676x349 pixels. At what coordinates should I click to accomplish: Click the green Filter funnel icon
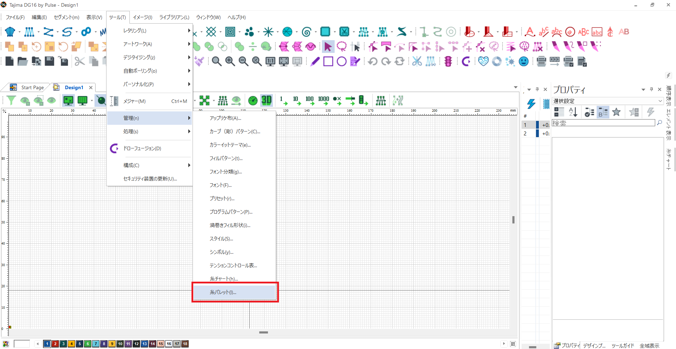[11, 100]
